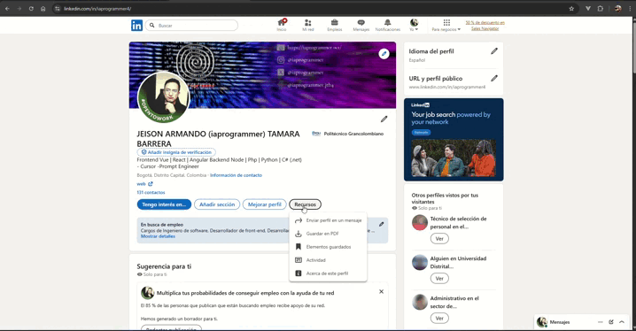Image resolution: width=636 pixels, height=331 pixels.
Task: Go to browser home button
Action: tap(43, 9)
